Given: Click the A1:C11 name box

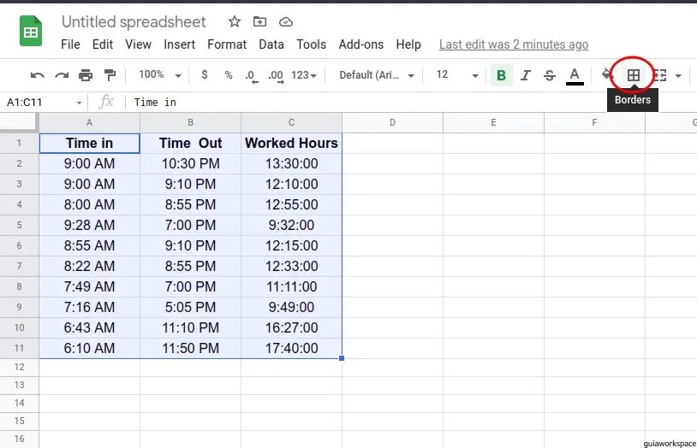Looking at the screenshot, I should click(39, 103).
